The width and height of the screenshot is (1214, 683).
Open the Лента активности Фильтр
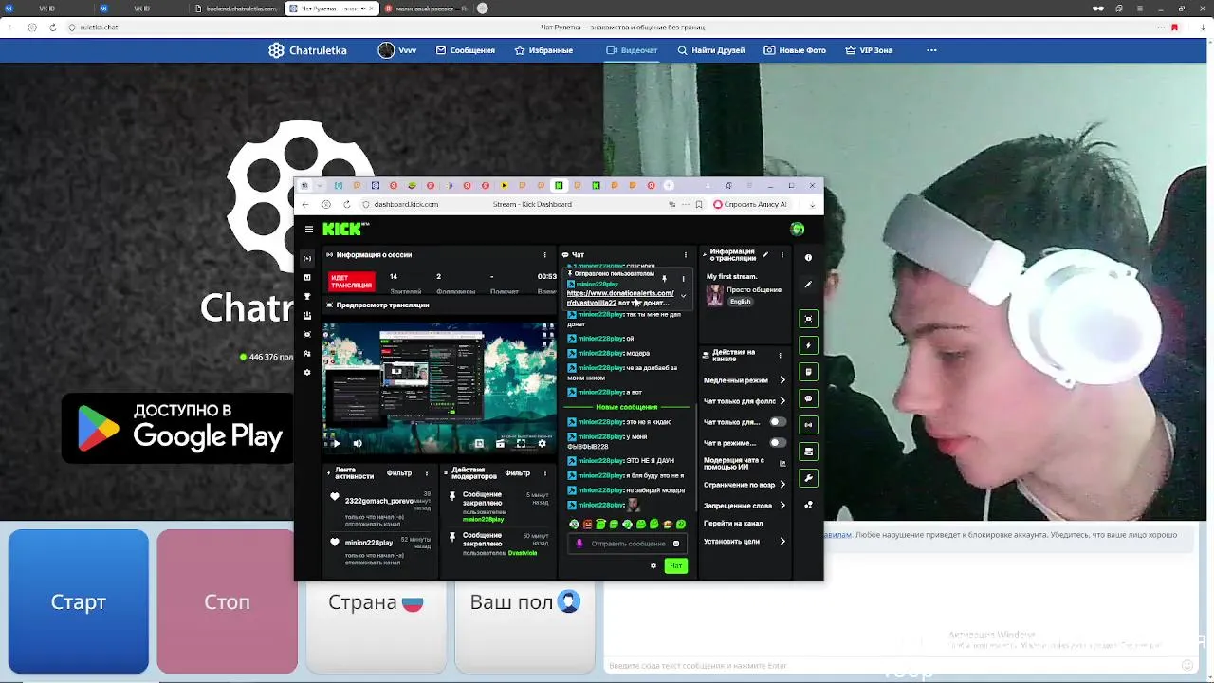pos(399,472)
